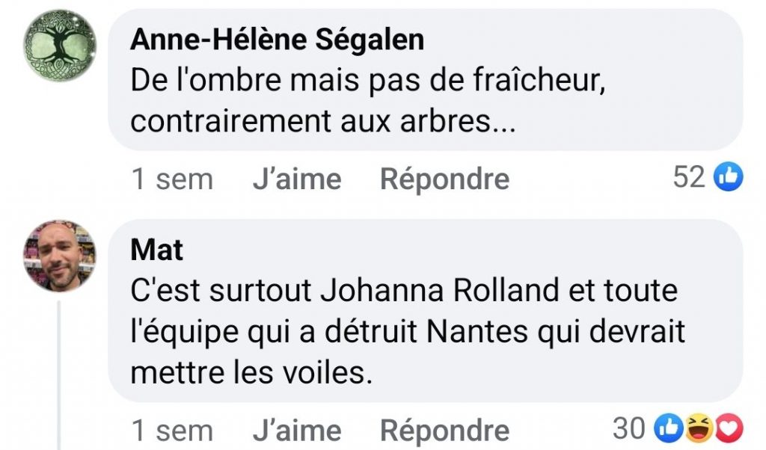
Task: Open Mat's profile photo
Action: click(60, 256)
